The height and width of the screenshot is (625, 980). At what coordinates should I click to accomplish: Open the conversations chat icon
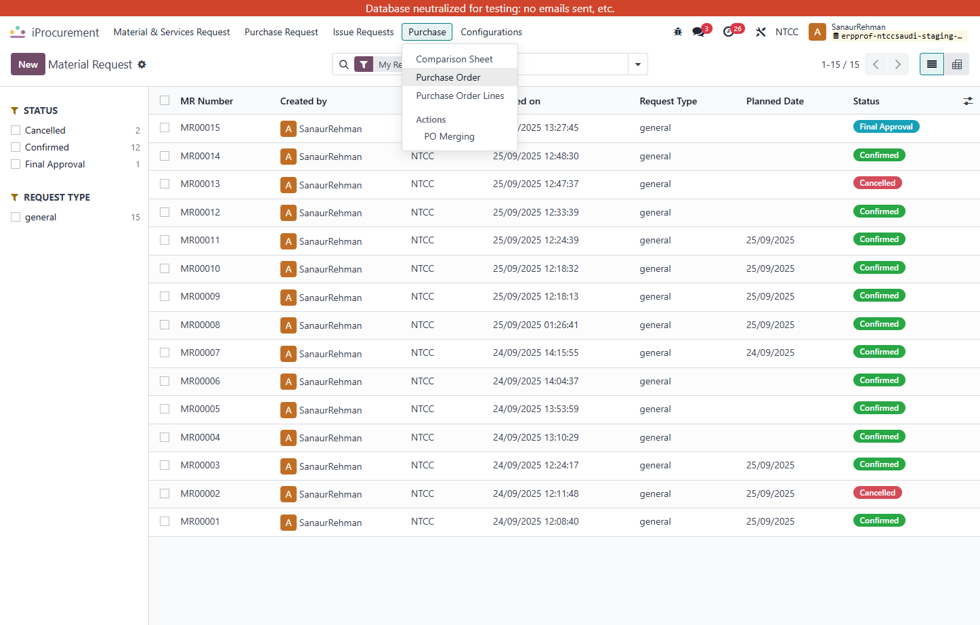[698, 32]
